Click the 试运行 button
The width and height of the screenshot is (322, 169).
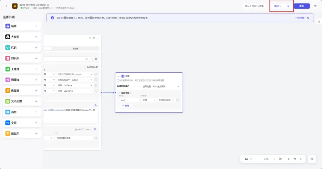277,6
